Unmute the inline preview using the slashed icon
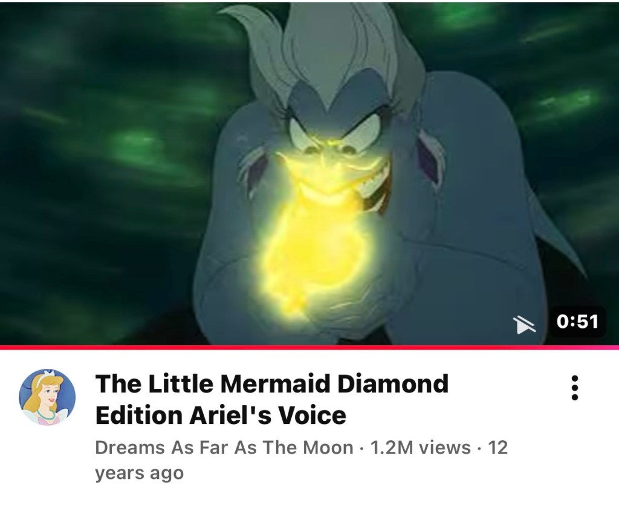The width and height of the screenshot is (619, 508). (524, 325)
